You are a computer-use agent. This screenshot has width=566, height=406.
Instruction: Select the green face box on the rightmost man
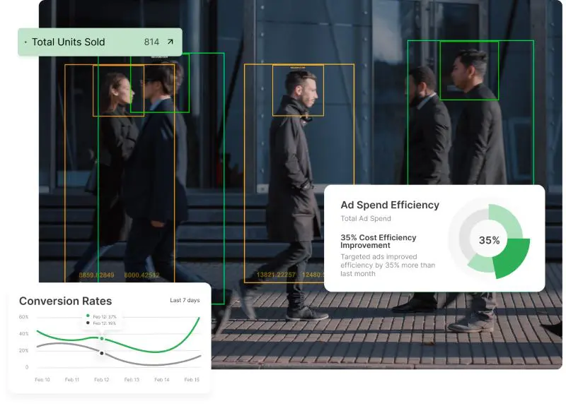click(x=469, y=70)
